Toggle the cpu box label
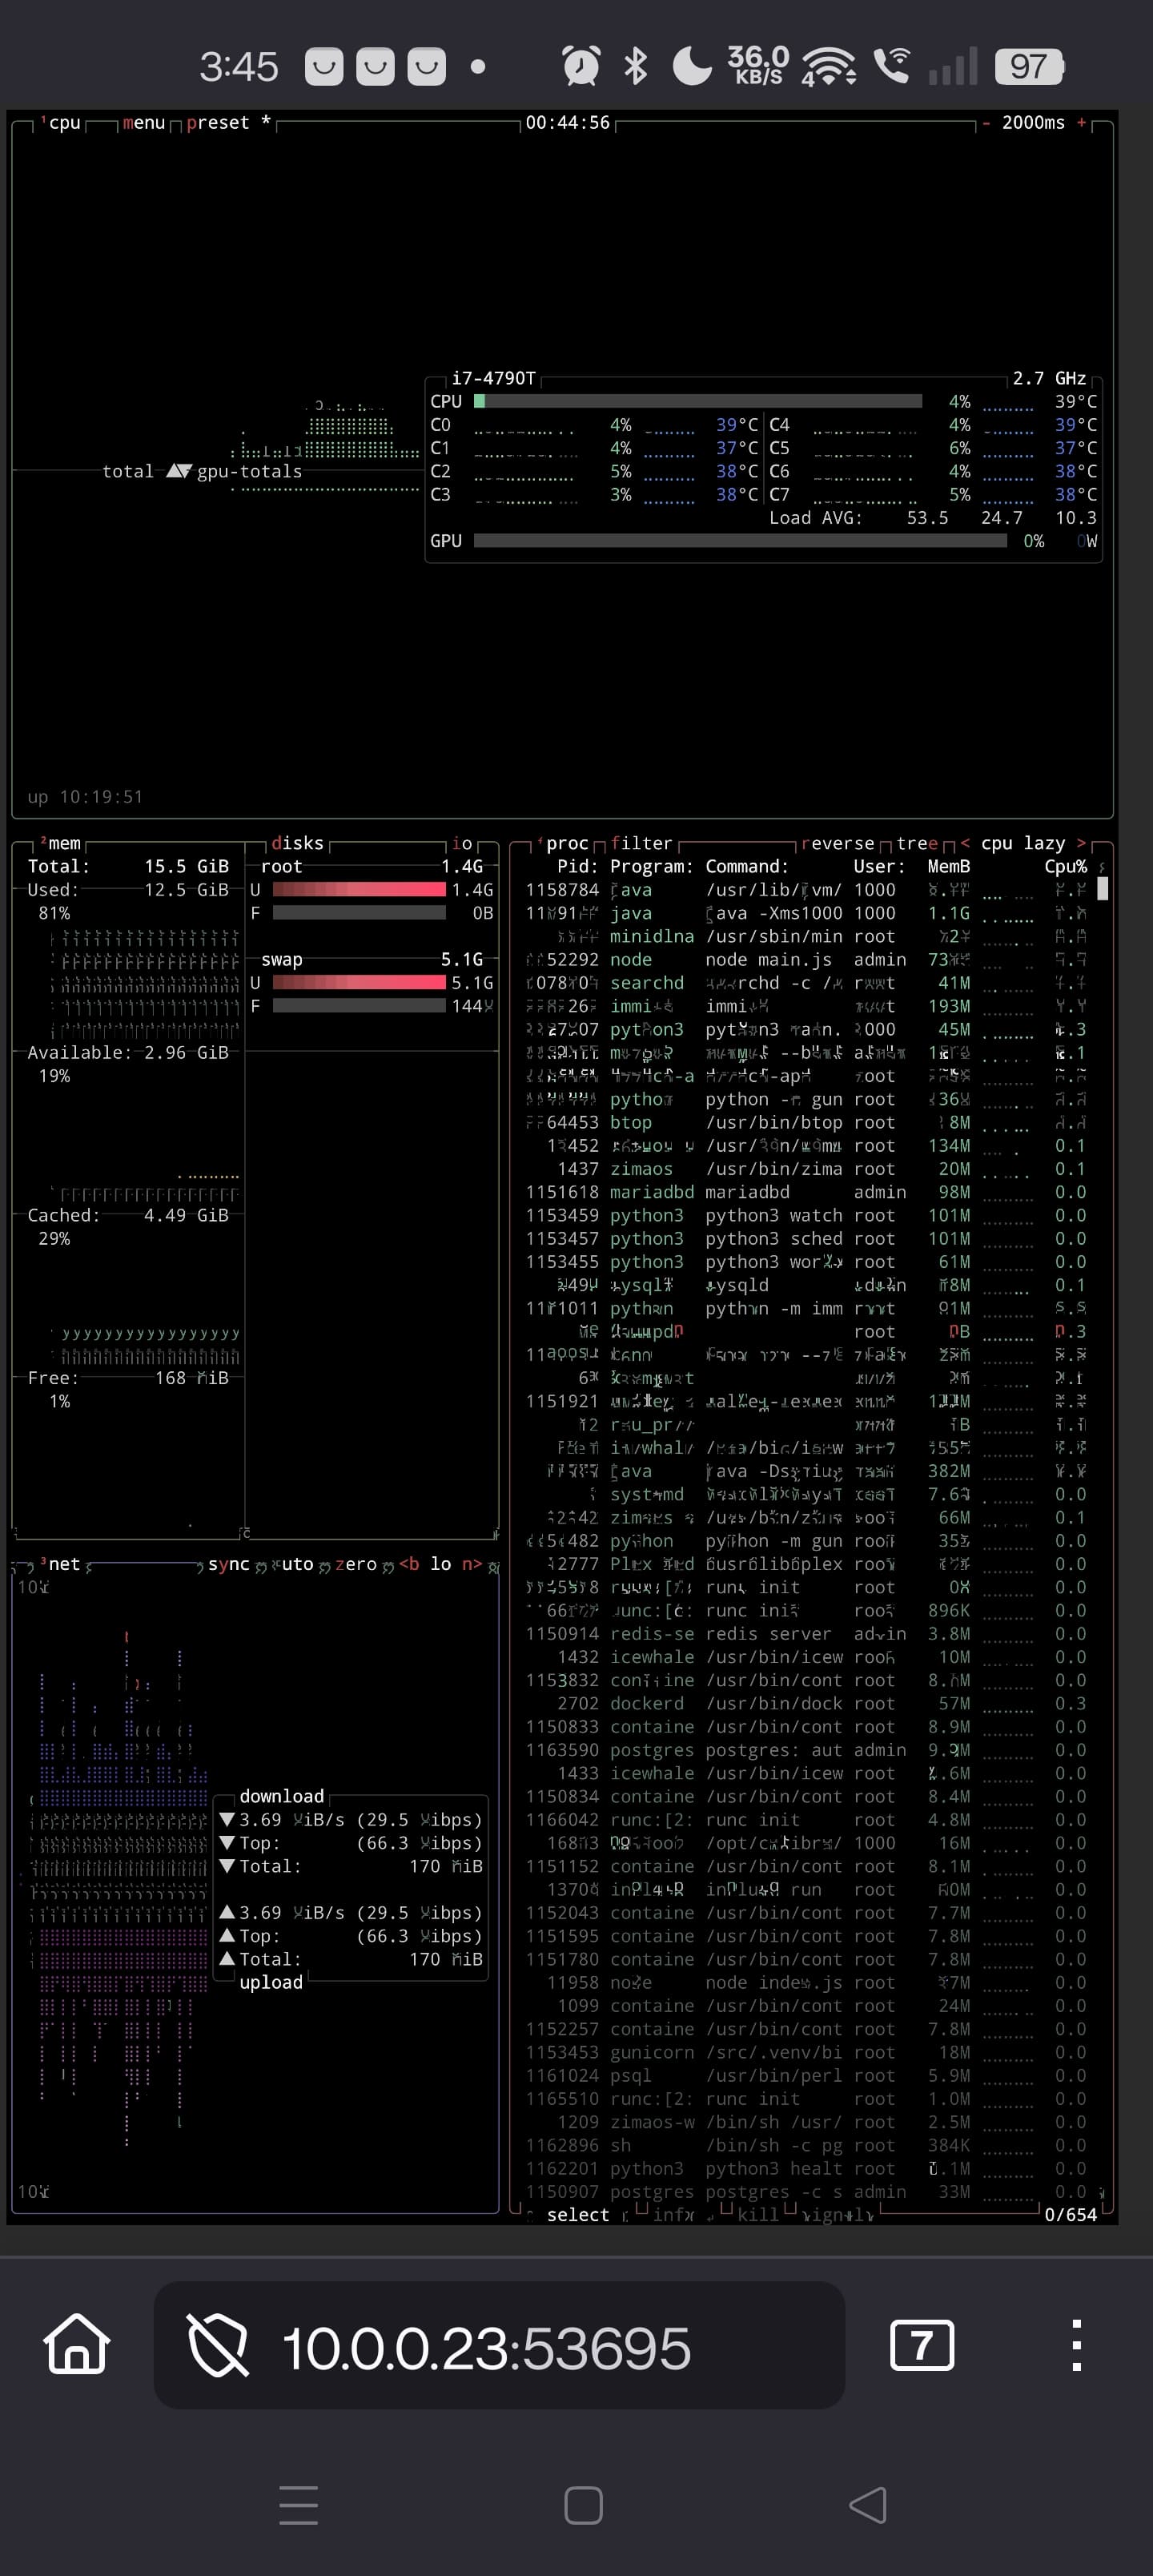The width and height of the screenshot is (1153, 2576). point(60,123)
